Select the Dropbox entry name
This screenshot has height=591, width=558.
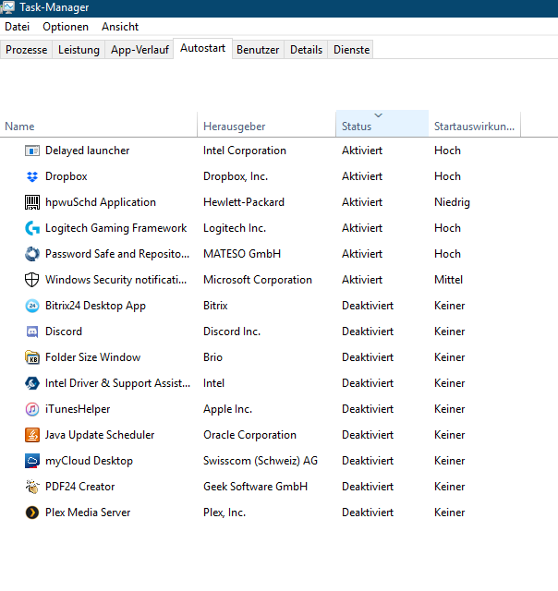pos(67,176)
